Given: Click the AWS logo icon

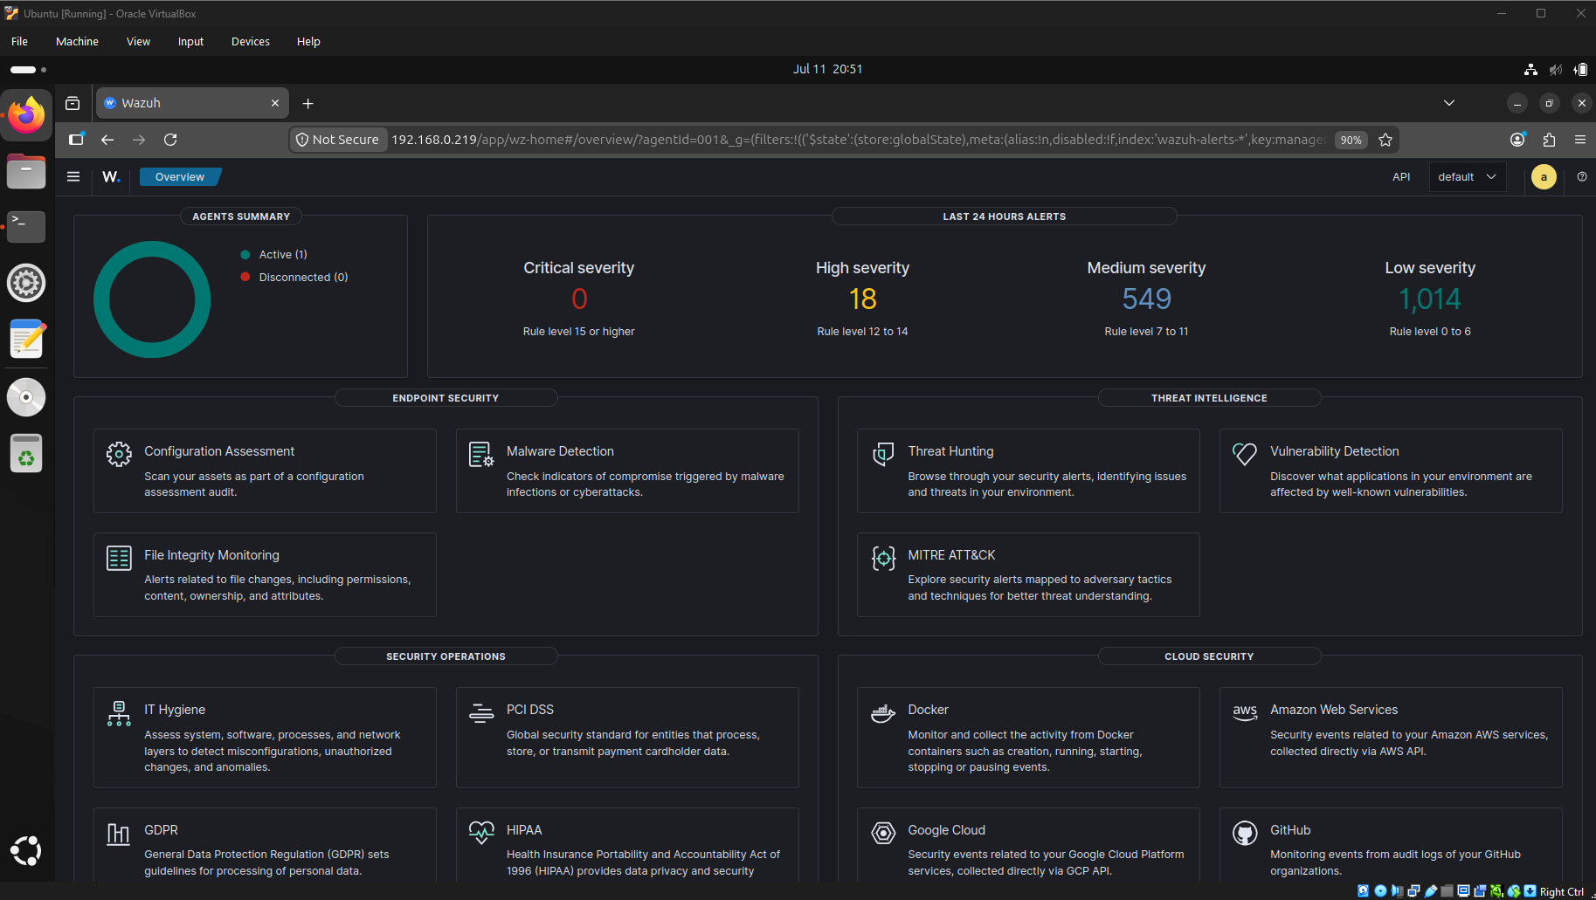Looking at the screenshot, I should (1245, 712).
